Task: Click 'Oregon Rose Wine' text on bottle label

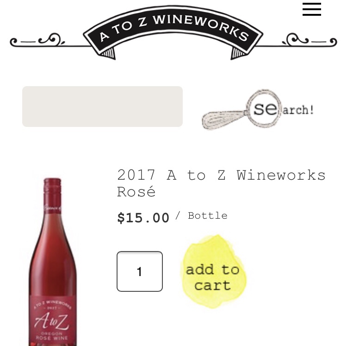Action: tap(52, 336)
